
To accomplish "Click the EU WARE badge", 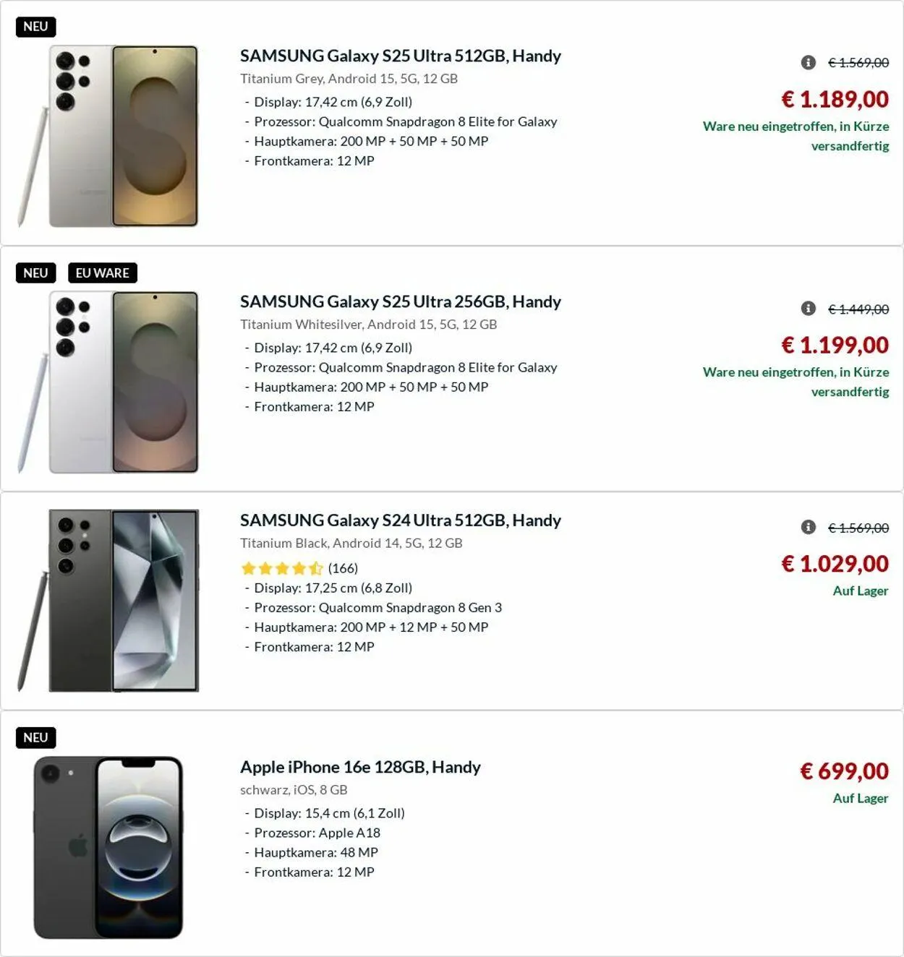I will click(102, 272).
